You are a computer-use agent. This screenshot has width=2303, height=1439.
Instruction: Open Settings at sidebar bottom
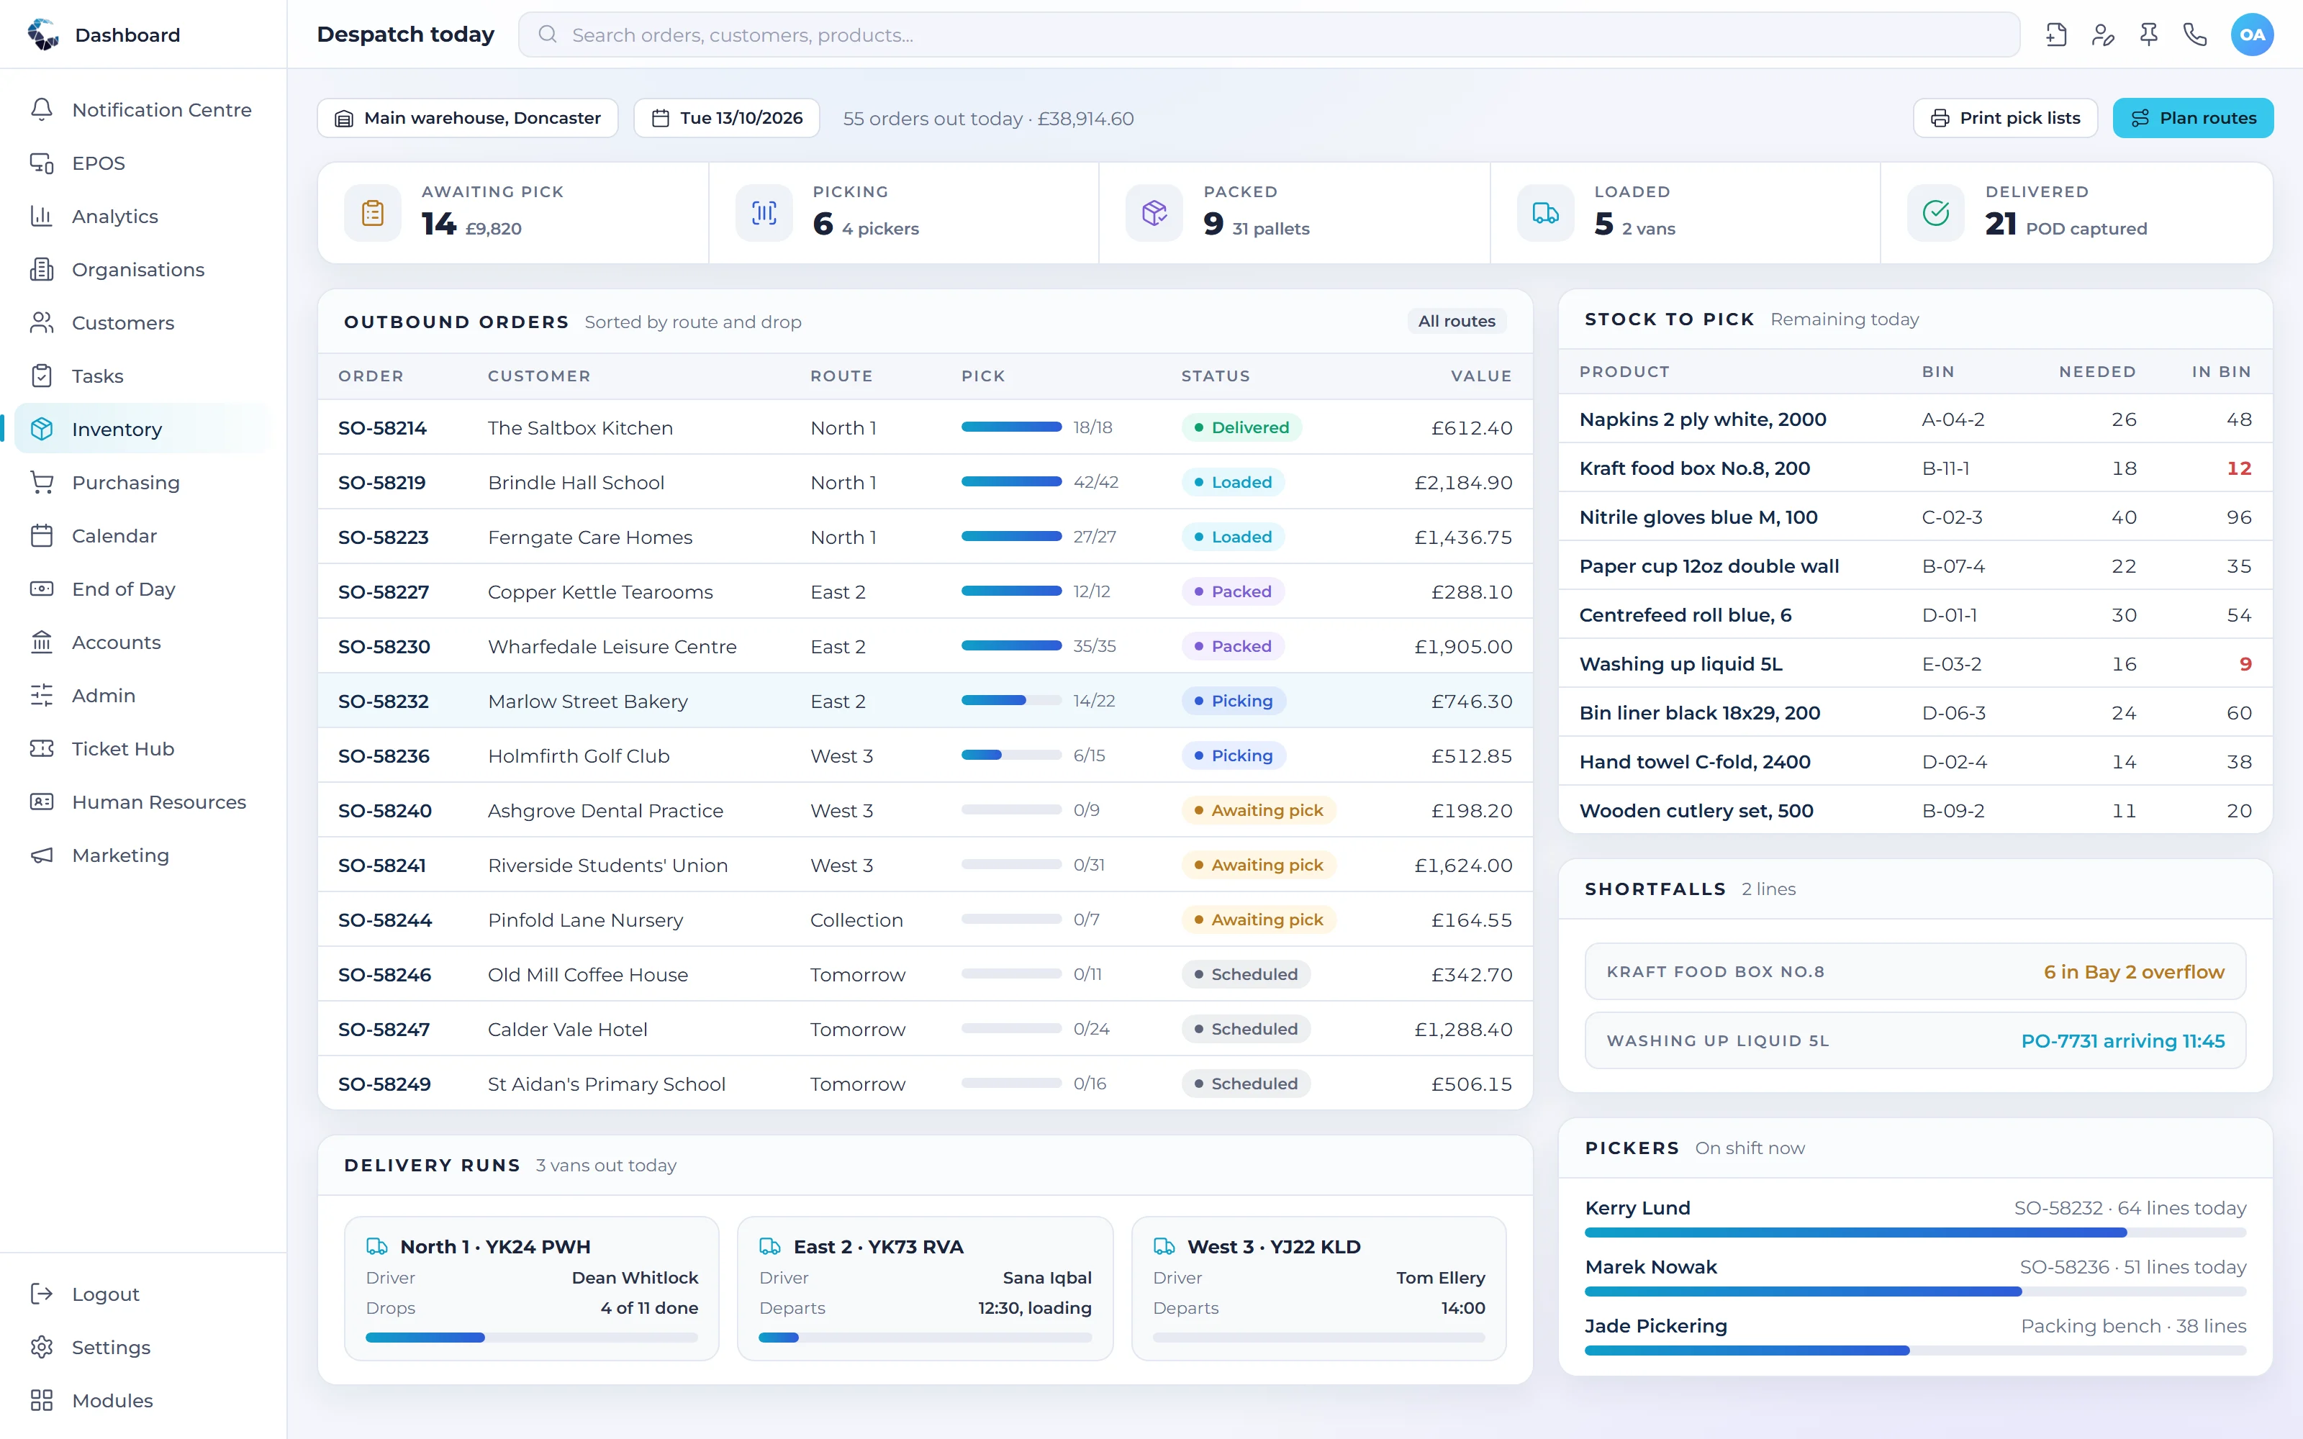click(142, 1348)
